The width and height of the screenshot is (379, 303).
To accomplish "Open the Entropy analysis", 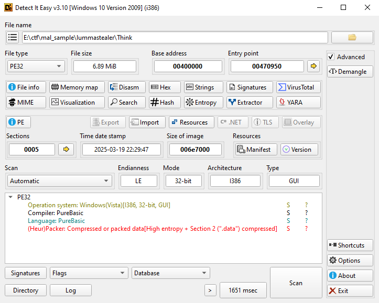I will tap(203, 102).
